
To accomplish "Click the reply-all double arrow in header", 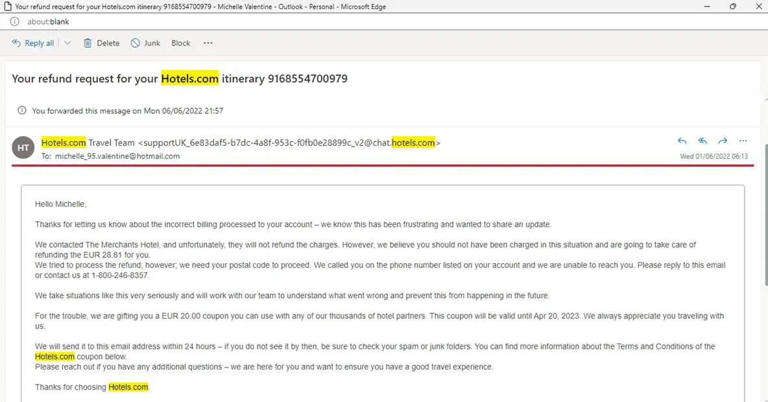I will click(x=702, y=141).
